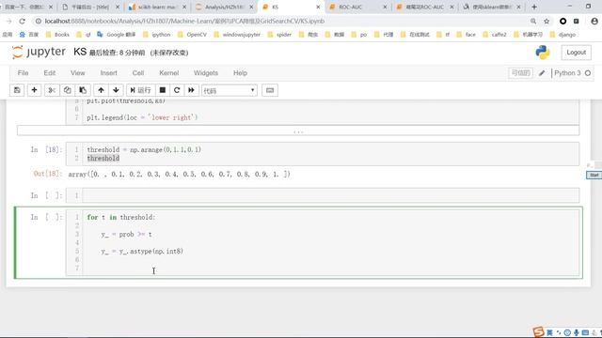Click the Python logo icon
The width and height of the screenshot is (602, 338).
543,53
